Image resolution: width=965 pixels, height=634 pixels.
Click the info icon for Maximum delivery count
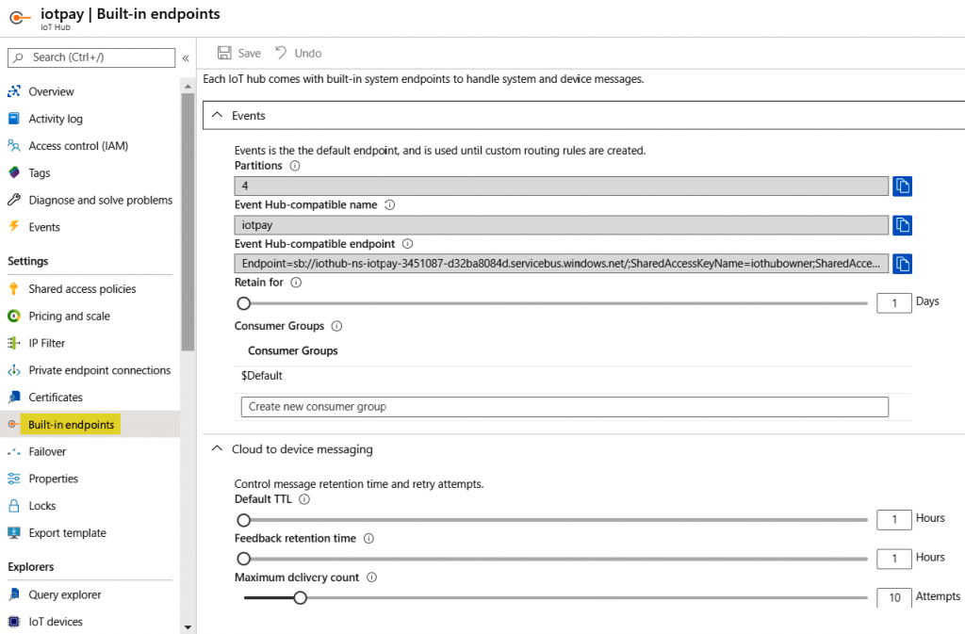[371, 577]
